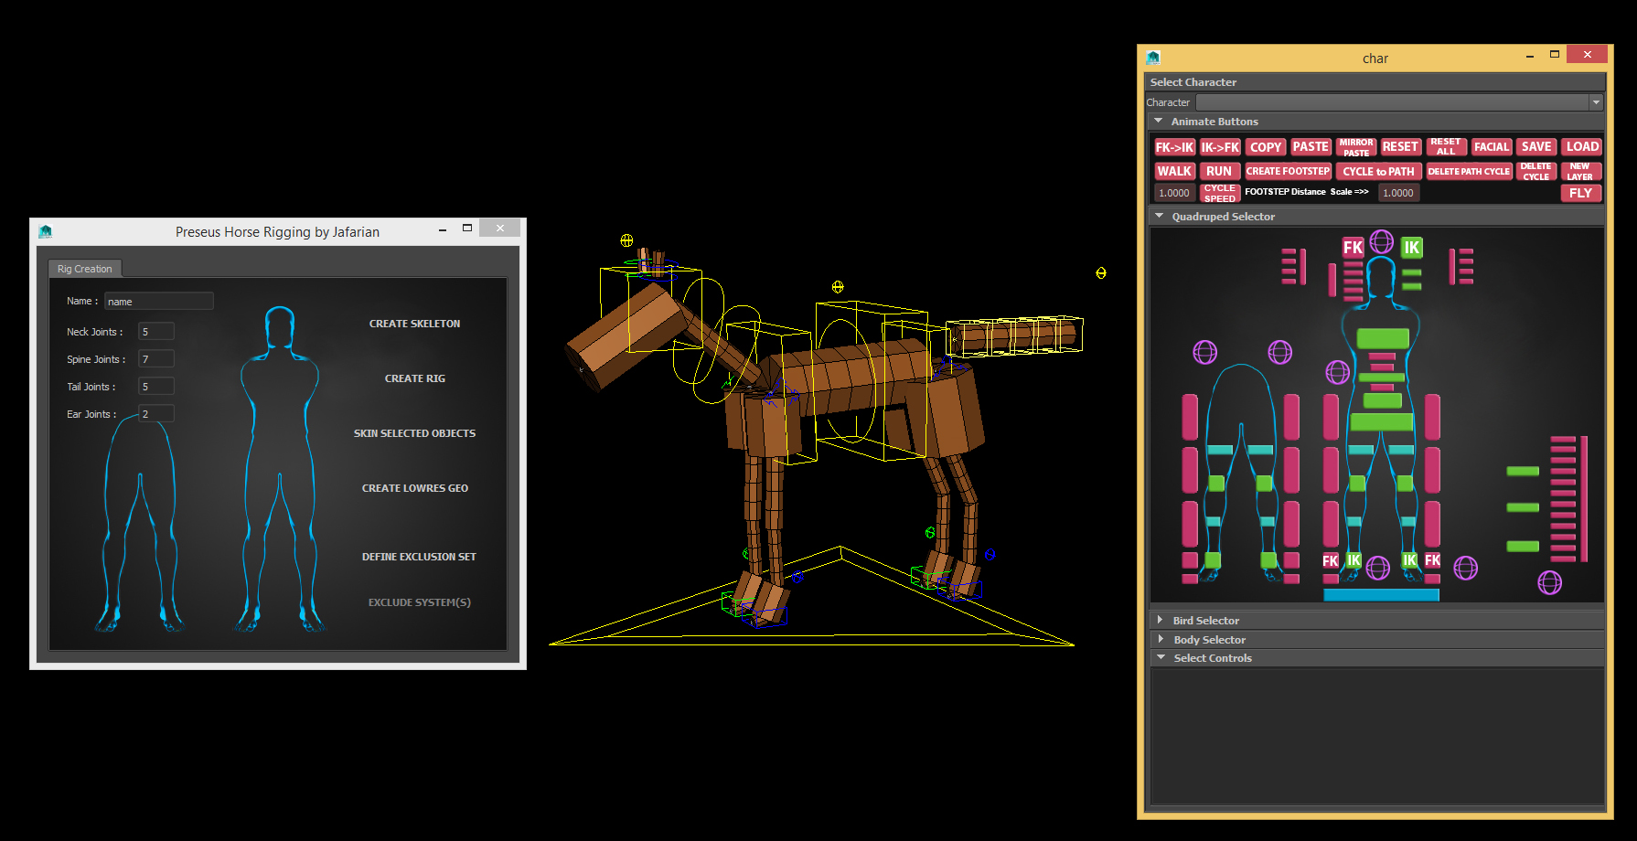The image size is (1637, 841).
Task: Click the FOOTSTEP Distance Scale value field
Action: pyautogui.click(x=1399, y=193)
